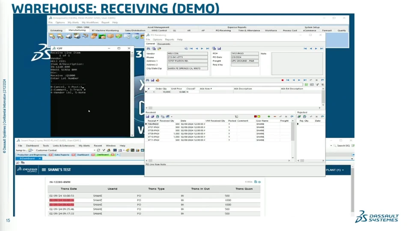
Task: Open the Options menu in PO Receiving
Action: (157, 39)
